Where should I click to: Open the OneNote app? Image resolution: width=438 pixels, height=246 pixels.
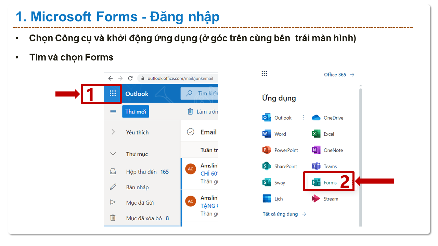point(327,150)
